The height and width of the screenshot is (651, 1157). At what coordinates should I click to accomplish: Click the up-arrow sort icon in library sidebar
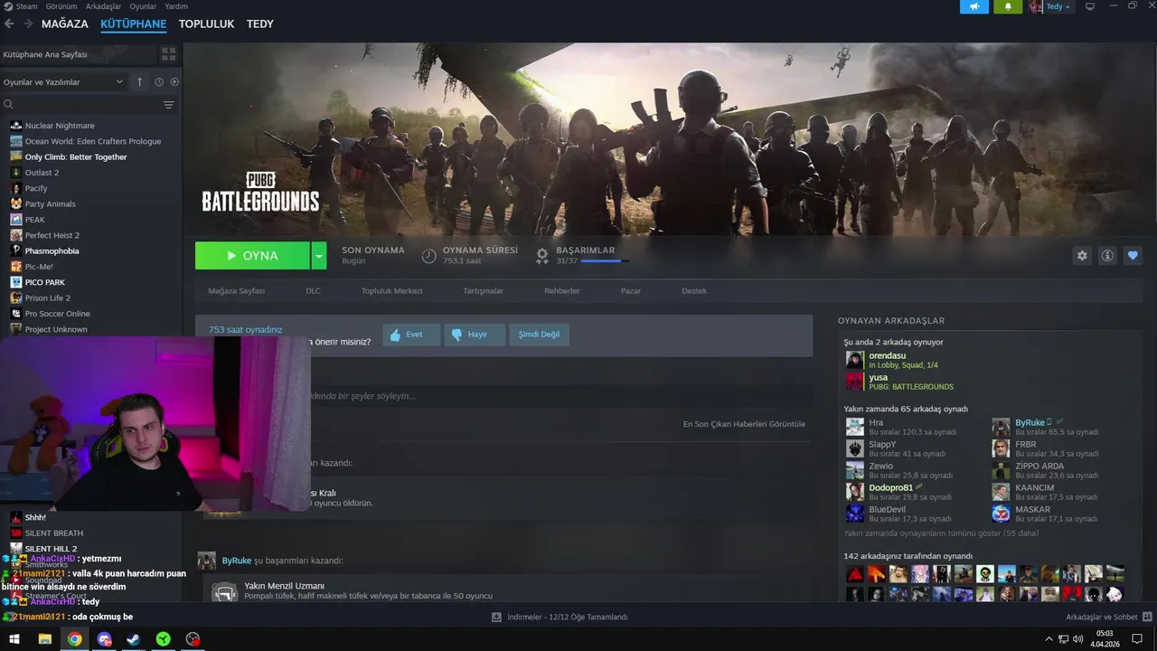(x=139, y=81)
